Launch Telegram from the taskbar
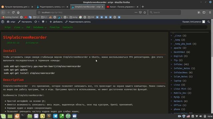 point(55,116)
